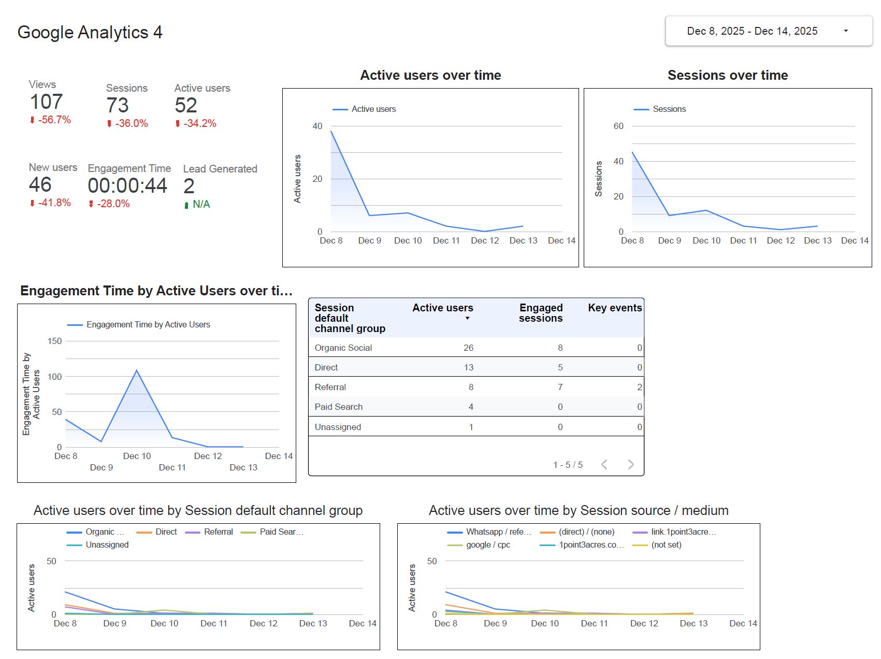Click the red arrow next to New users -41.8%
Viewport: 881px width, 659px height.
click(32, 203)
